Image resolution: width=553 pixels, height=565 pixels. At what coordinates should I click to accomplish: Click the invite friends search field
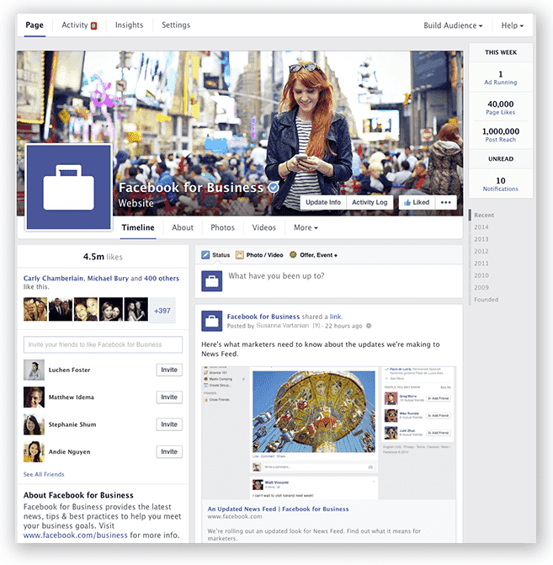(103, 344)
